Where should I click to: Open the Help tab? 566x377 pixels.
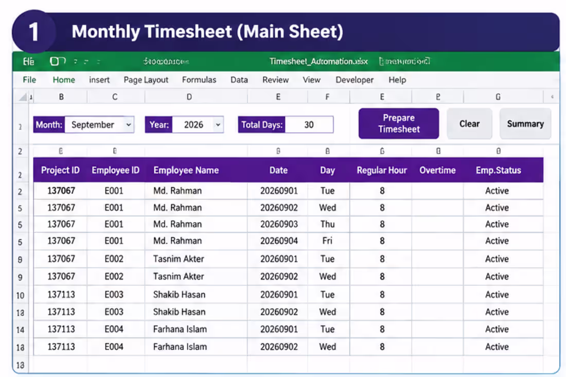pyautogui.click(x=397, y=80)
